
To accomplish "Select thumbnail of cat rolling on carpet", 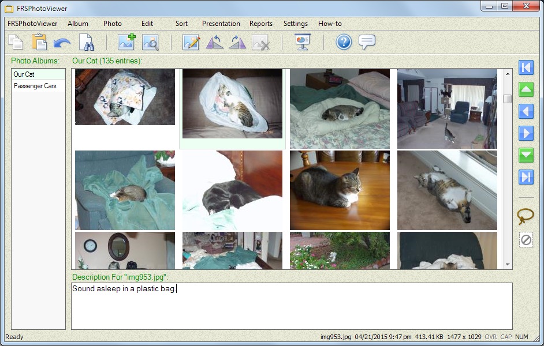I will (x=447, y=190).
